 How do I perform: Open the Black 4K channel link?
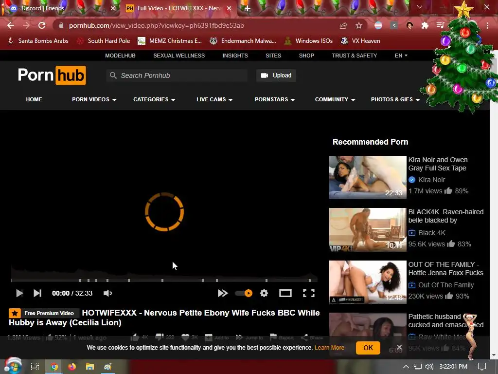432,233
